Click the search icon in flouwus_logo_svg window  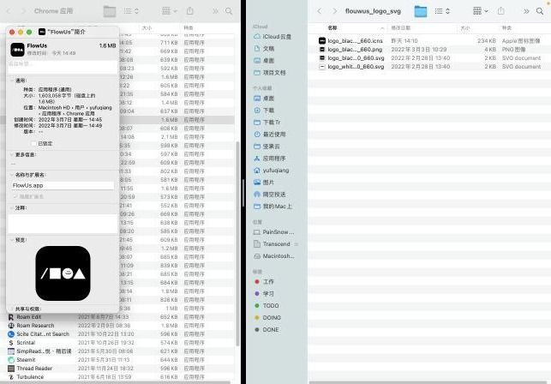(540, 11)
